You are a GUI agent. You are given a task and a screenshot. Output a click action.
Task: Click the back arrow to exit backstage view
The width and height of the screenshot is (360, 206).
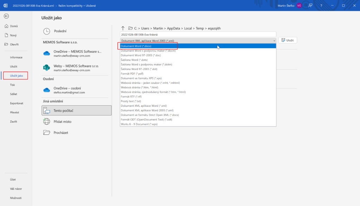click(6, 16)
